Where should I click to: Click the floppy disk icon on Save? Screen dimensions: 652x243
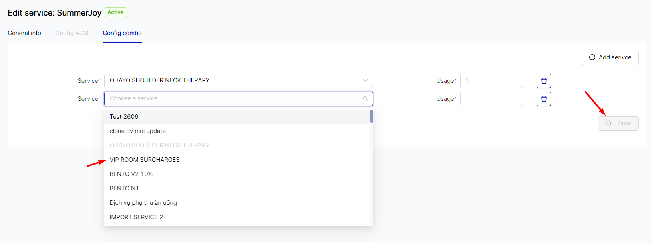pyautogui.click(x=608, y=123)
